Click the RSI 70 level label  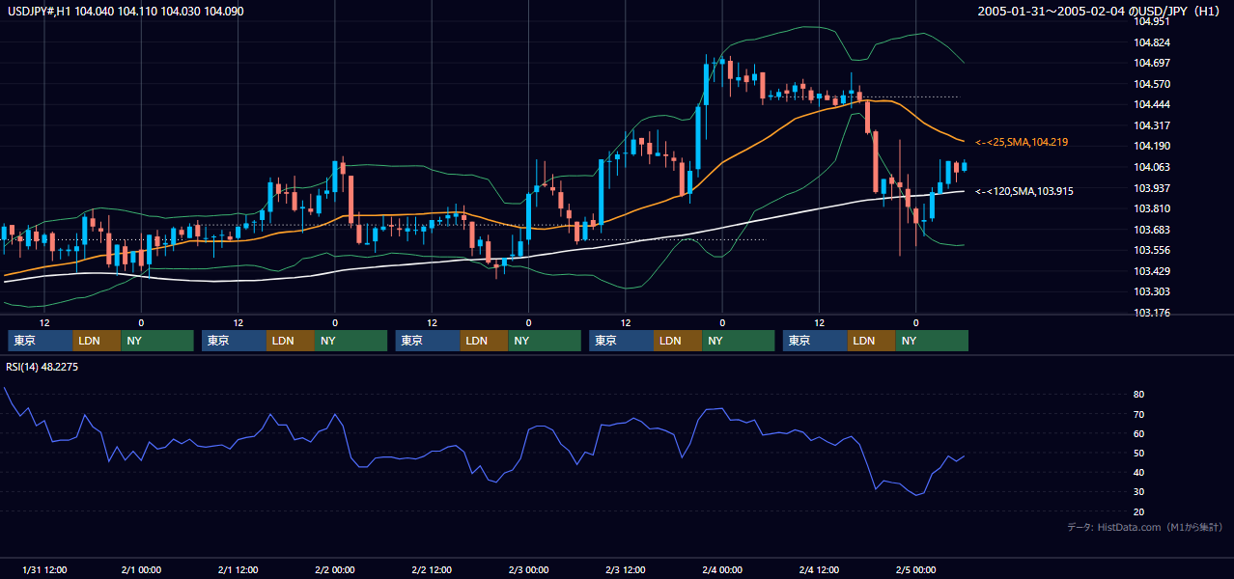1139,414
